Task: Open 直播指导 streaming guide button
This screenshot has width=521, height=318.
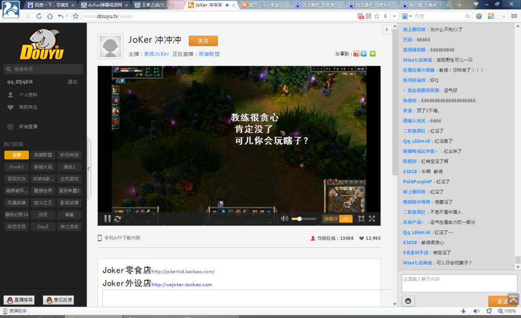Action: point(19,300)
